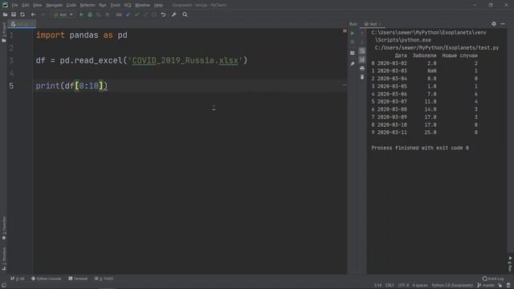Toggle Soft-Wrap in the Run console

362,51
